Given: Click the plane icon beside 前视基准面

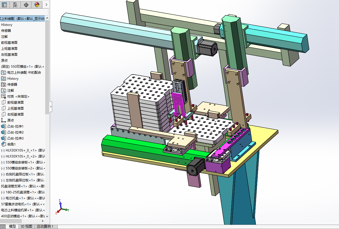Looking at the screenshot, I should [x=4, y=102].
